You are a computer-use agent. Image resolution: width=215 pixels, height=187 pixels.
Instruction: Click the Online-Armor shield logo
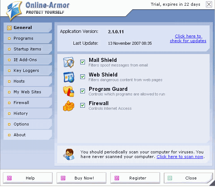pyautogui.click(x=14, y=11)
